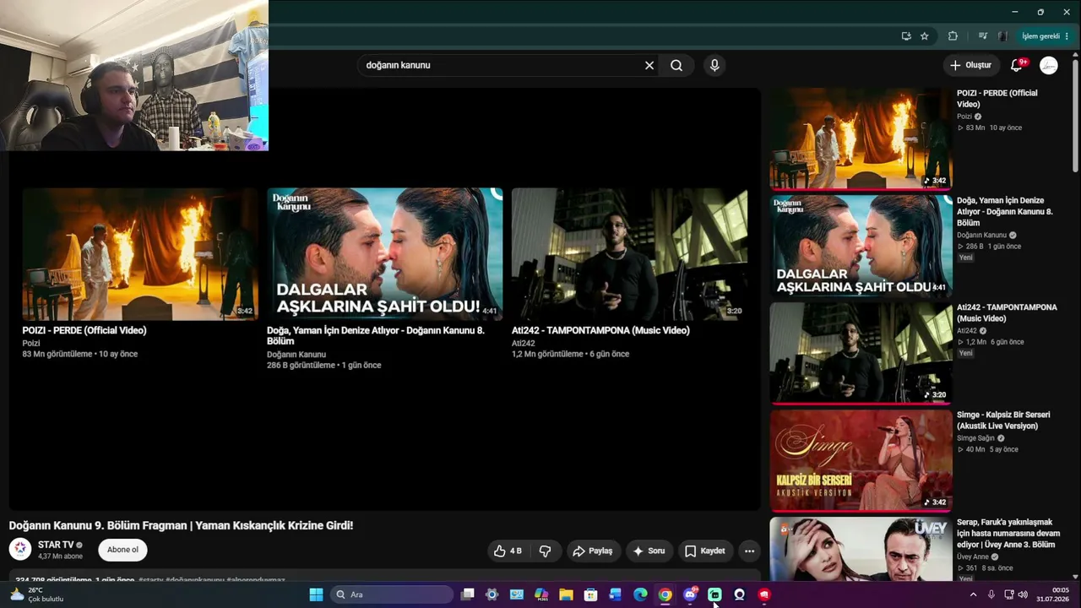Open sidebar POIZI - PERDE thumbnail
Image resolution: width=1081 pixels, height=608 pixels.
coord(861,138)
